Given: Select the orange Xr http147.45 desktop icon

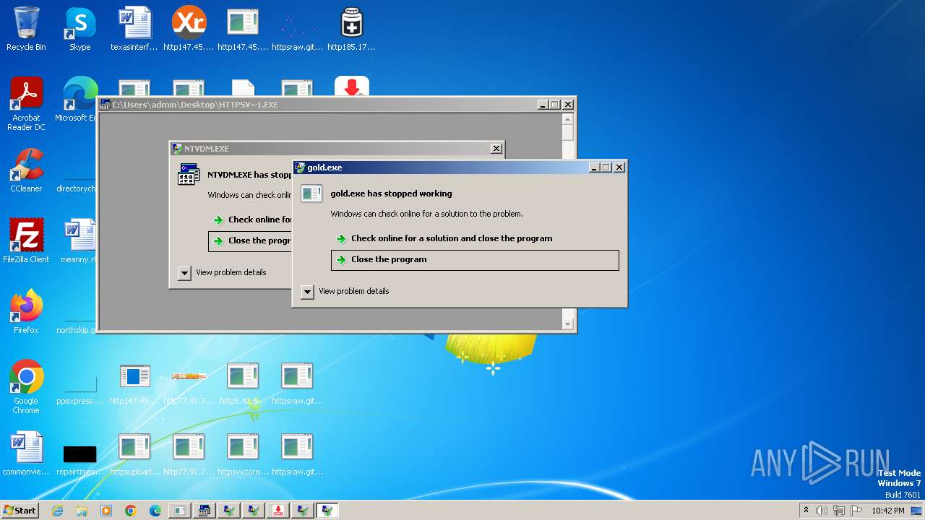Looking at the screenshot, I should click(189, 29).
